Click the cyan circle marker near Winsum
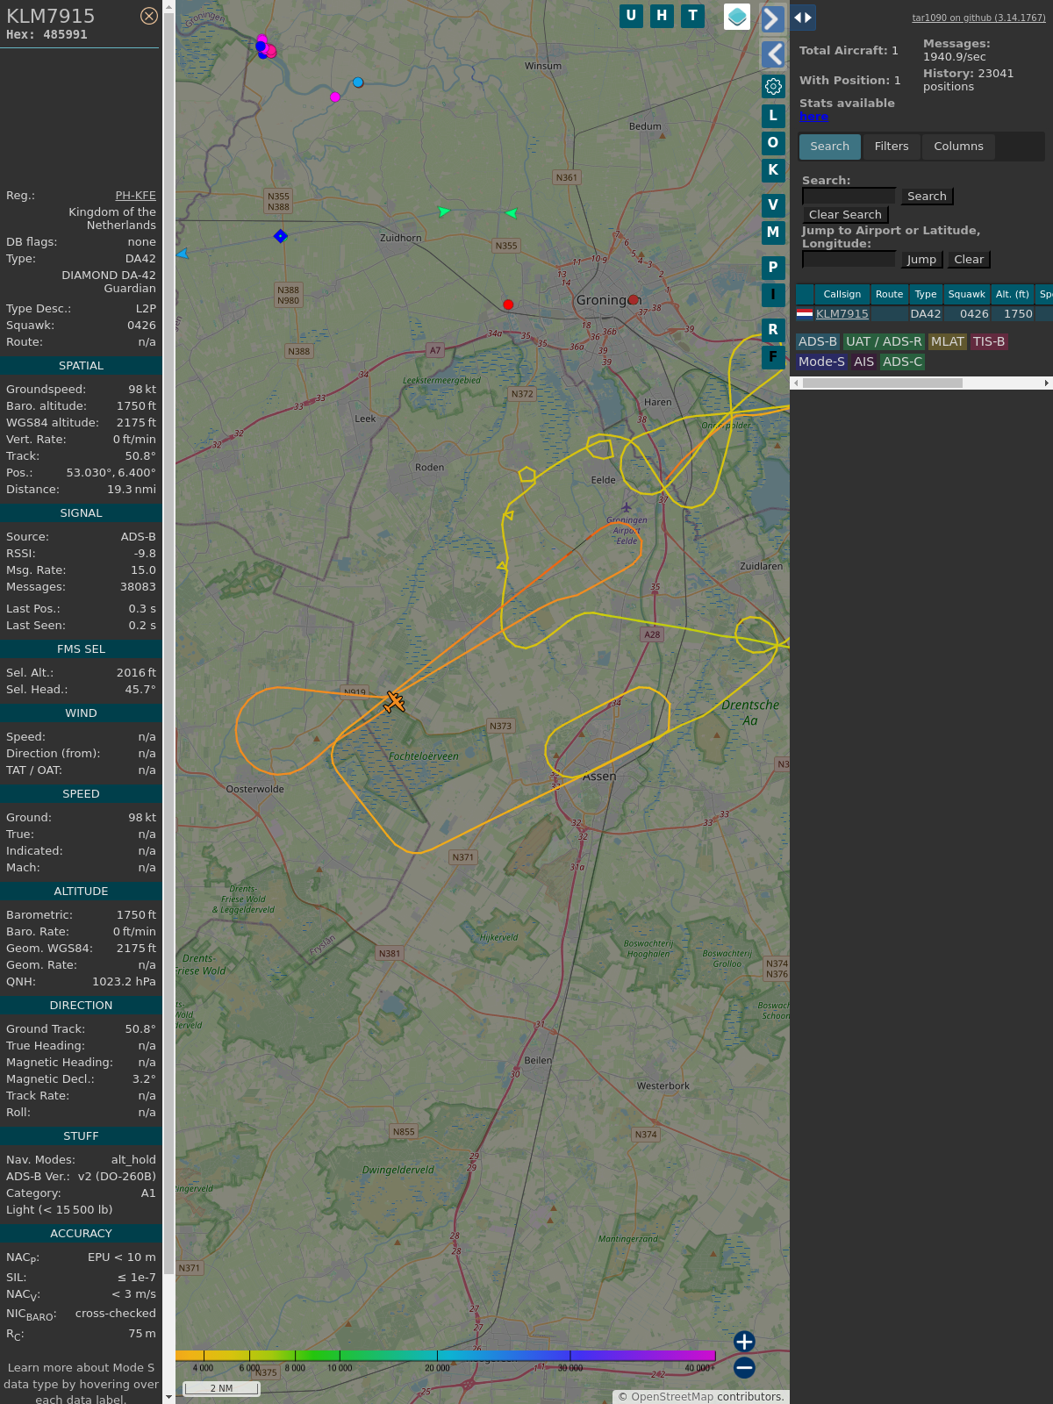 click(x=358, y=82)
